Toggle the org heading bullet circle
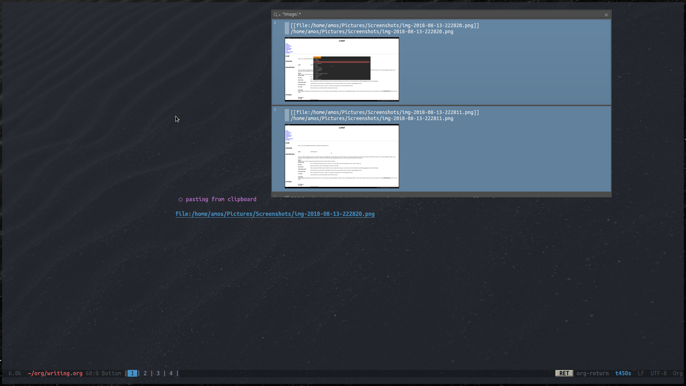Viewport: 686px width, 386px height. click(180, 199)
